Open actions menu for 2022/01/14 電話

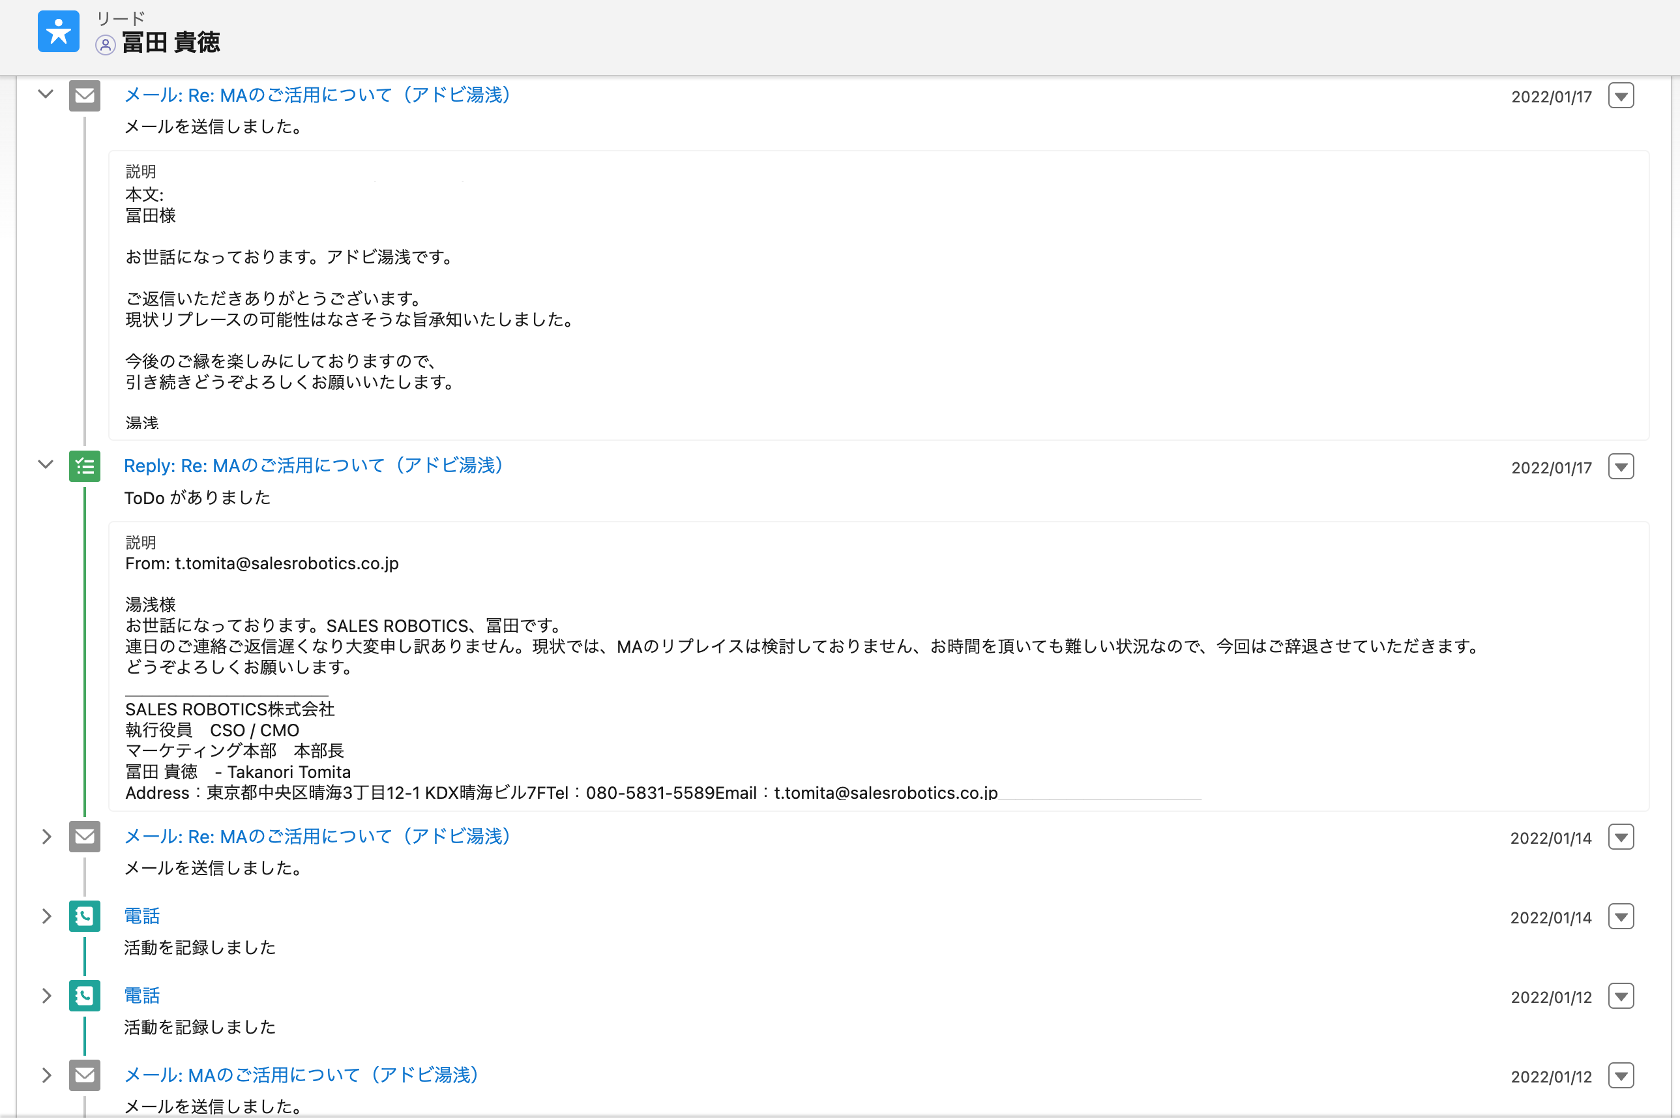(1621, 916)
